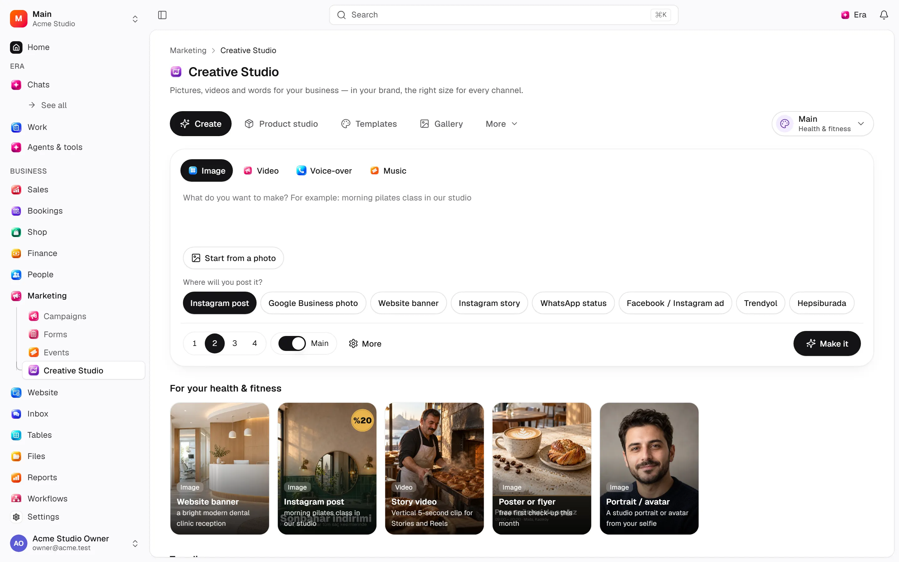Click the More settings gear icon
This screenshot has width=899, height=562.
[353, 343]
